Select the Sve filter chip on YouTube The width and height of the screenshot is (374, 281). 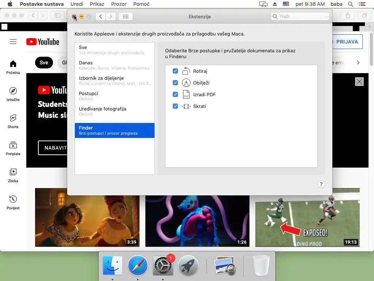point(44,63)
